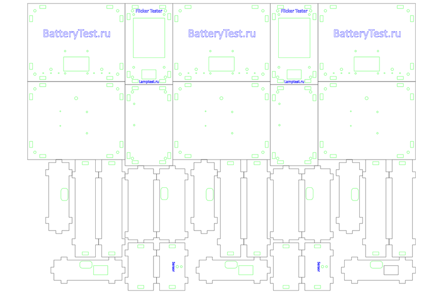The width and height of the screenshot is (442, 294).
Task: Click the right Flicker Tester title text
Action: (x=294, y=11)
